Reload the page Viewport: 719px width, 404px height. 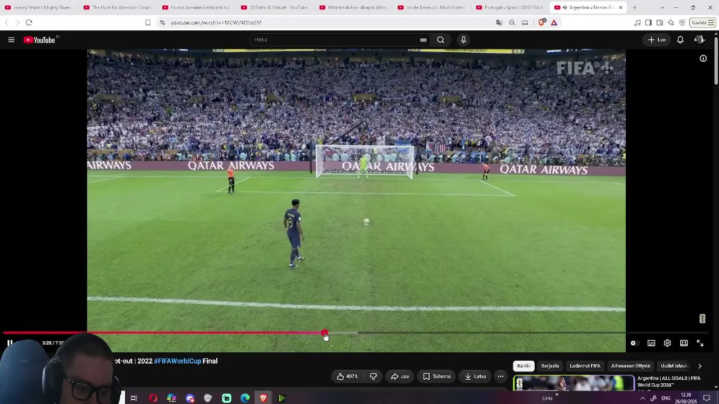tap(29, 22)
